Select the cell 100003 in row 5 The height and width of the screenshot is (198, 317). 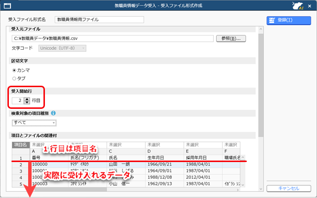[x=49, y=184]
